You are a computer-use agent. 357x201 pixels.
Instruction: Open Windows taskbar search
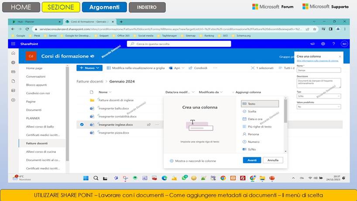click(96, 178)
